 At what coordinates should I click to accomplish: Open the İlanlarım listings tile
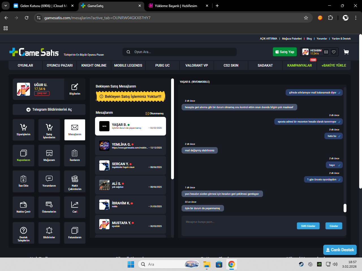click(x=75, y=156)
